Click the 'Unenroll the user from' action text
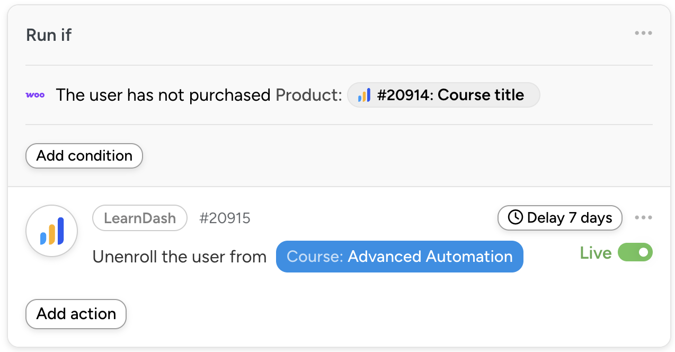675x352 pixels. [x=179, y=257]
